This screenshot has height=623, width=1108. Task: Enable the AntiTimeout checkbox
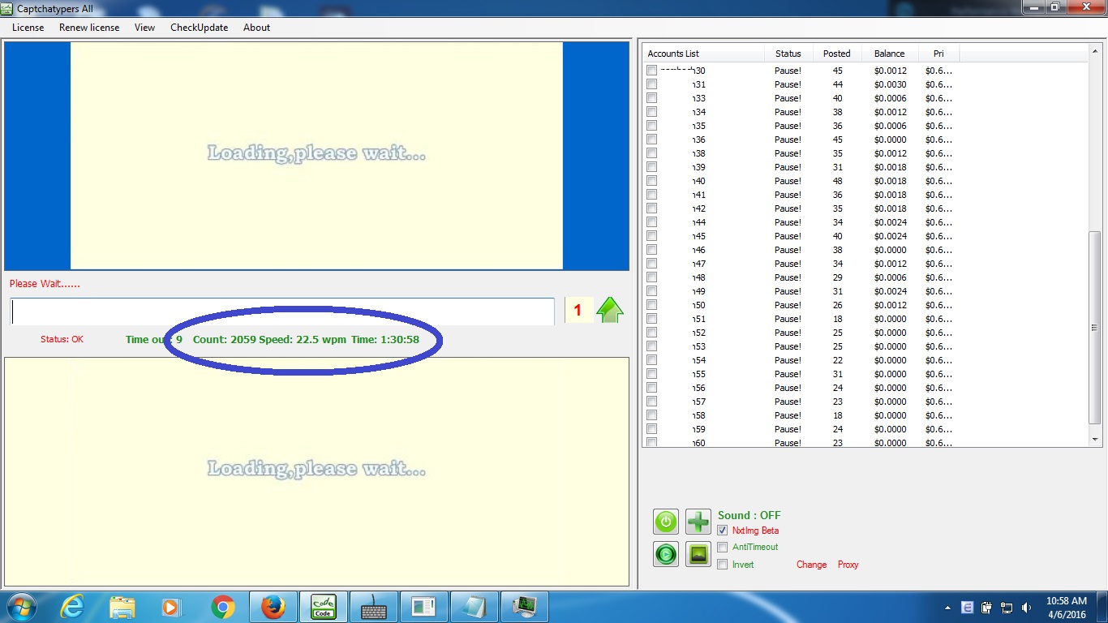[723, 548]
